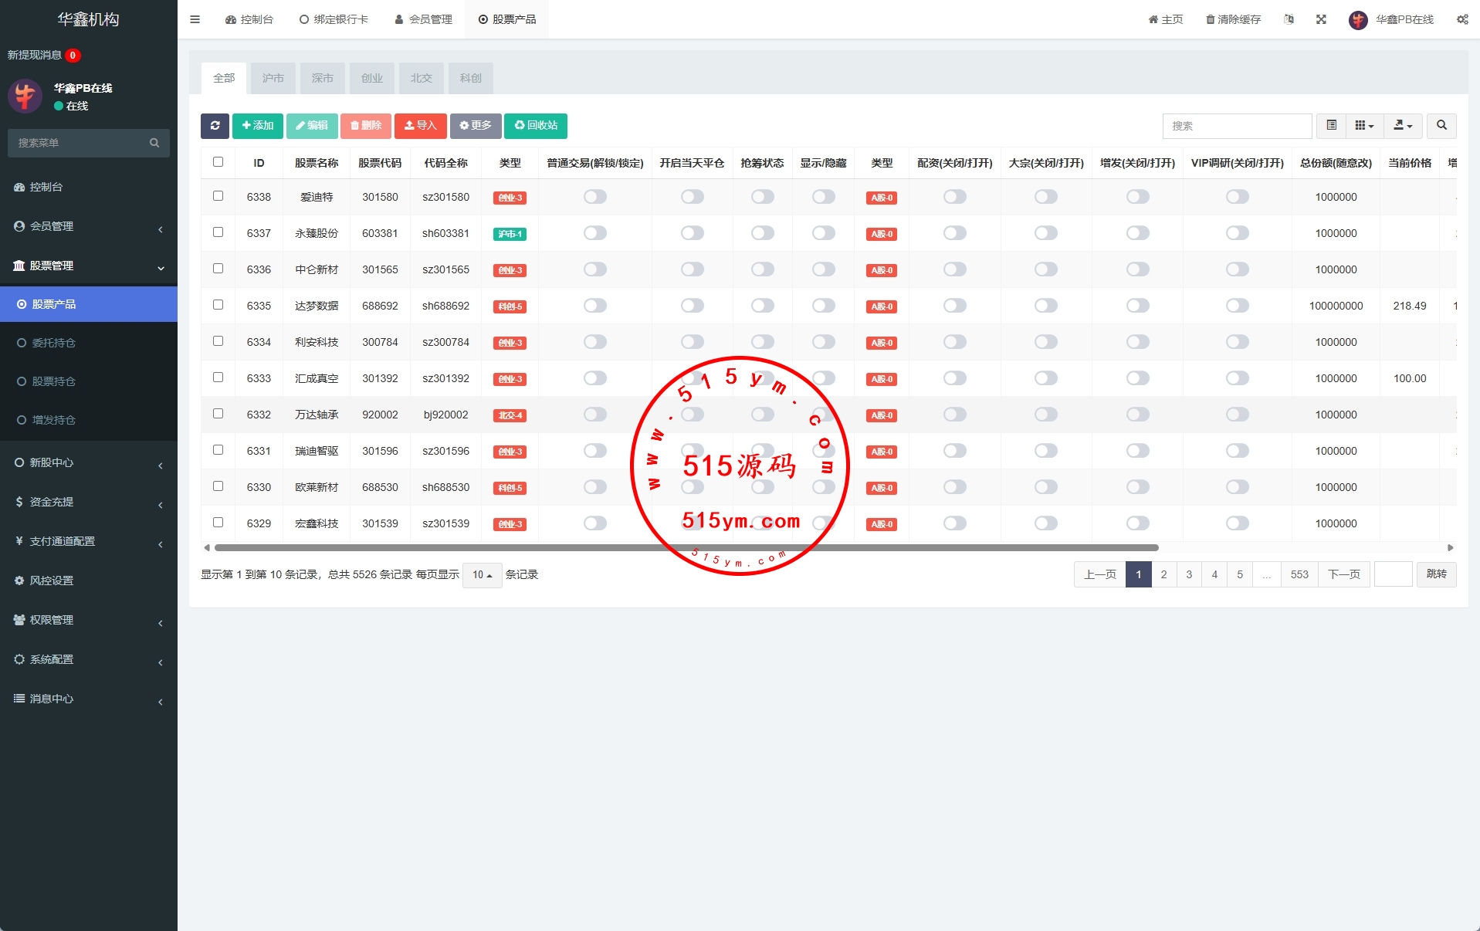The width and height of the screenshot is (1480, 931).
Task: Go to page 553
Action: pyautogui.click(x=1299, y=574)
